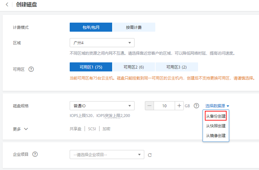The width and height of the screenshot is (259, 170).
Task: Click the help icon beside GB
Action: click(196, 106)
